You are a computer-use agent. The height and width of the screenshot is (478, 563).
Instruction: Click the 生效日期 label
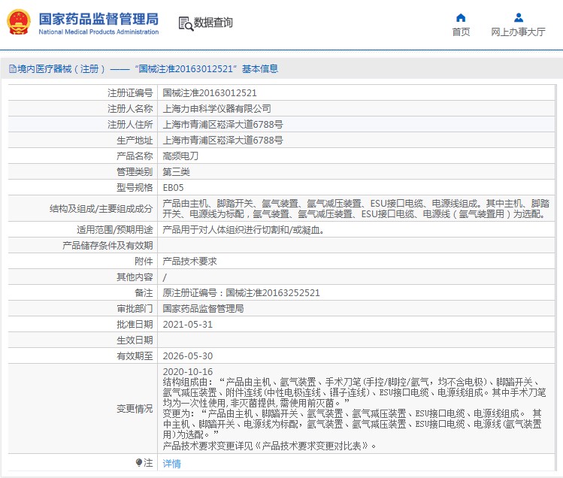pos(135,340)
